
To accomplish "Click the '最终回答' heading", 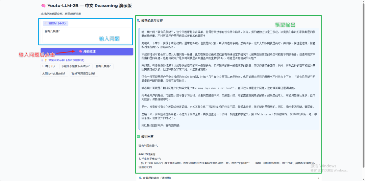I will coord(147,136).
